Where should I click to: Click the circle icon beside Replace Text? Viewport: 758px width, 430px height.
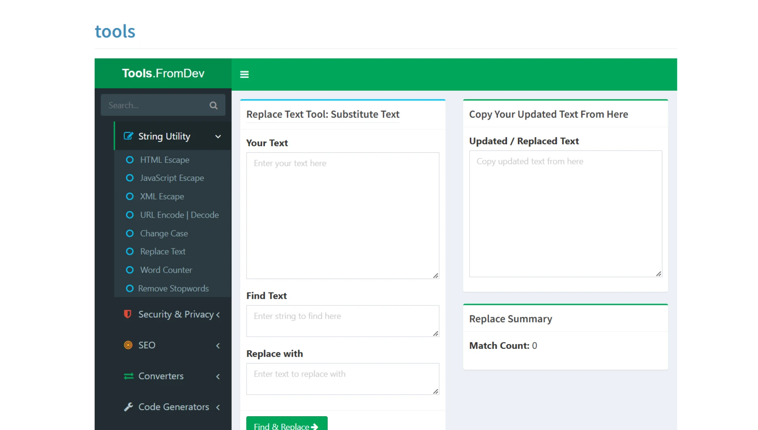(x=130, y=251)
